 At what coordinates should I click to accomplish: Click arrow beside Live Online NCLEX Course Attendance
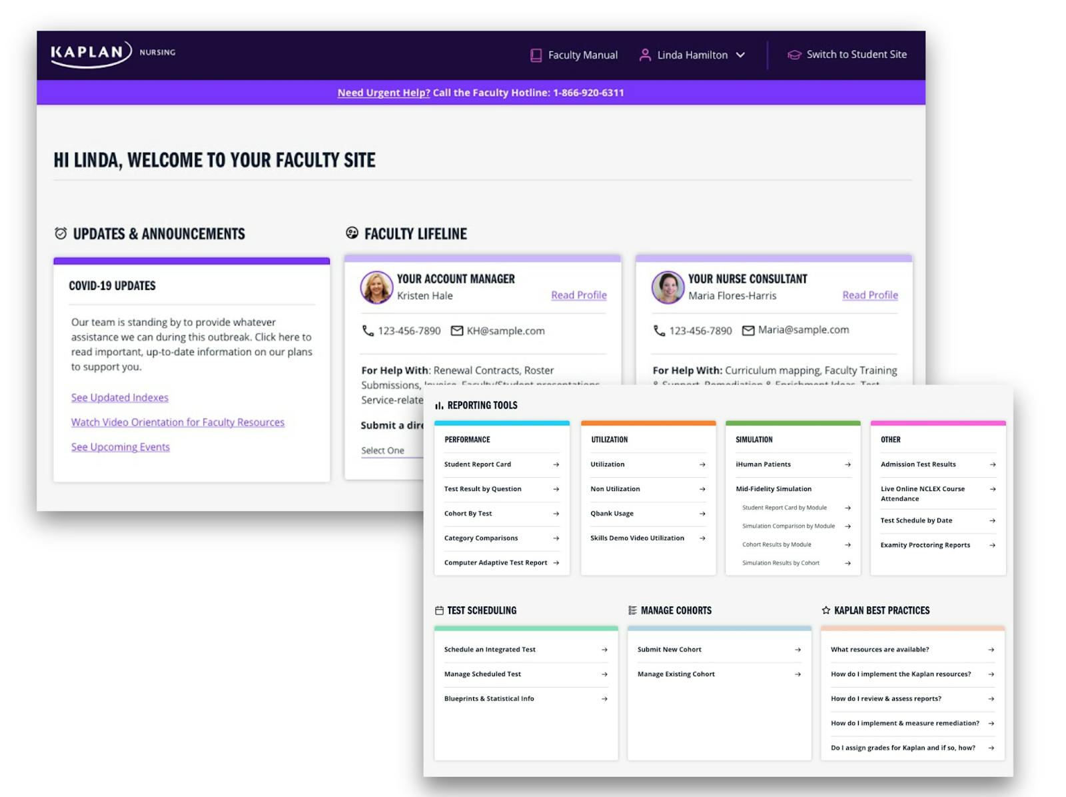[x=993, y=489]
